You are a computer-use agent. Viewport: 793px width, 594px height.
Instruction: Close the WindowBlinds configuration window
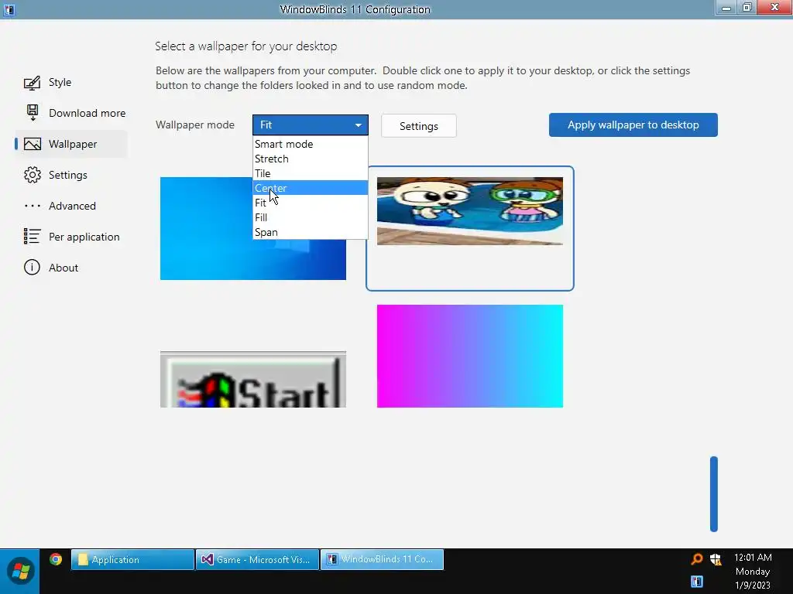point(774,7)
